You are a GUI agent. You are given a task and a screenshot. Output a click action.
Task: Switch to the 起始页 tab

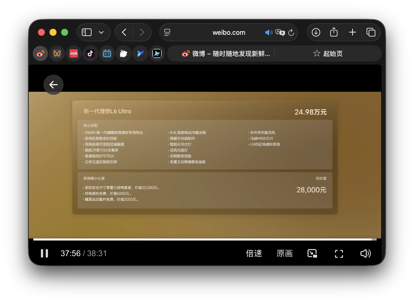click(328, 53)
